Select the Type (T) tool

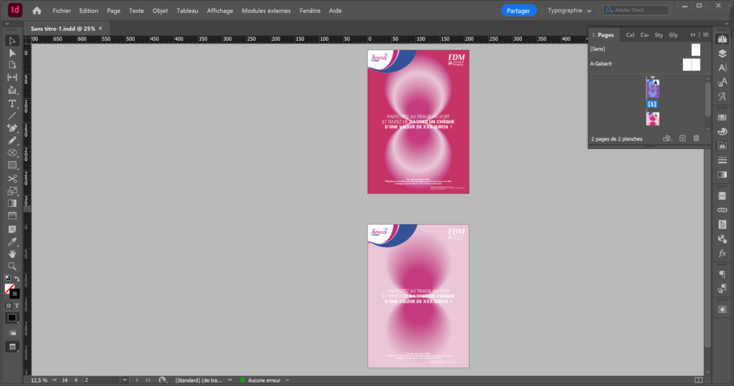pos(12,103)
